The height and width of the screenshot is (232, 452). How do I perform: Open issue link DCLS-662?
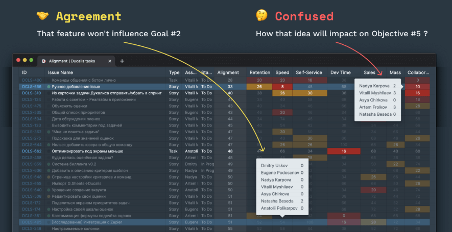pyautogui.click(x=31, y=151)
